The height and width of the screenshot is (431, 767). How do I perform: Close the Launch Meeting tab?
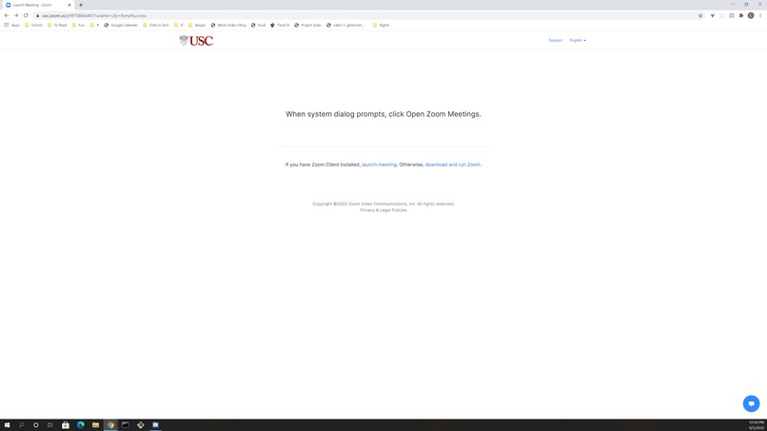click(x=69, y=5)
